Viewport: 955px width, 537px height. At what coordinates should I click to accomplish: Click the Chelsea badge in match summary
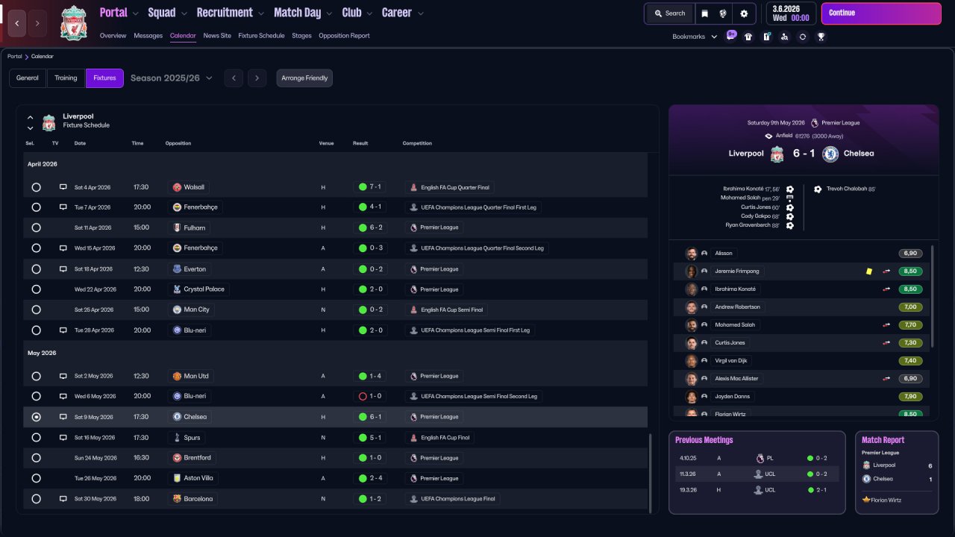tap(830, 154)
